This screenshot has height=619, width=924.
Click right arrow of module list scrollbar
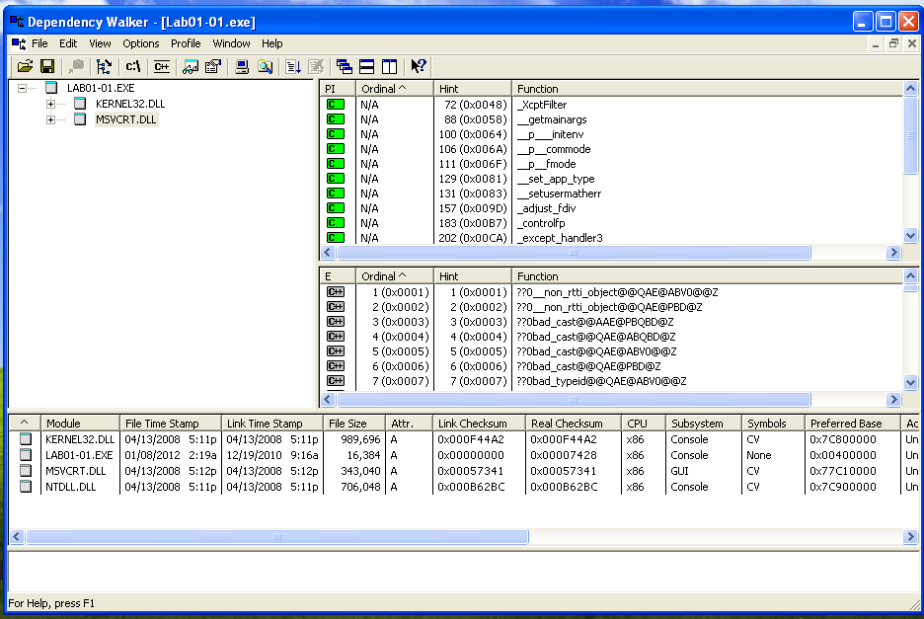coord(910,536)
